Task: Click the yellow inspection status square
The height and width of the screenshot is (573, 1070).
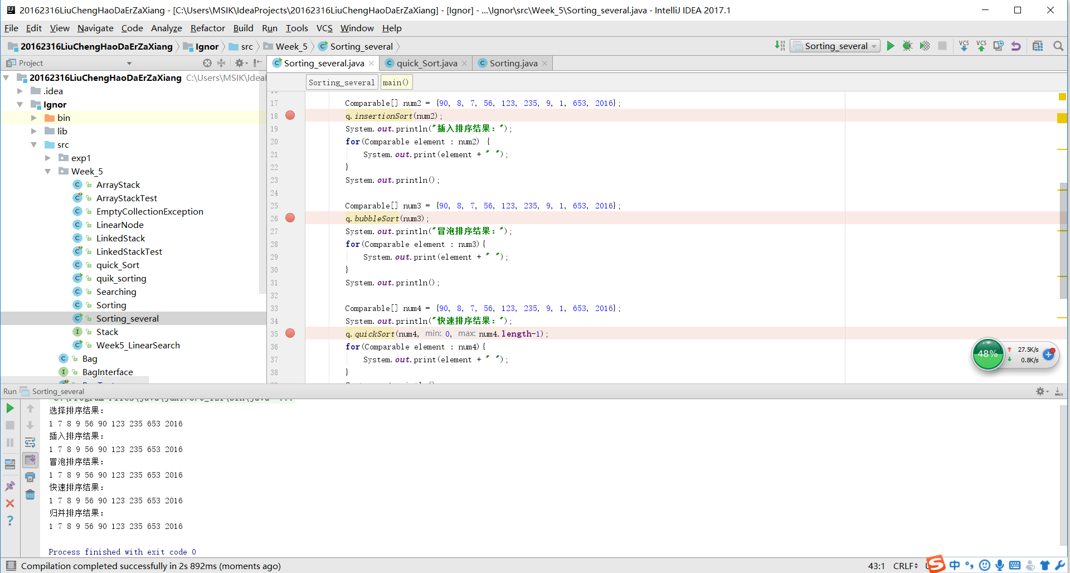Action: 1062,97
